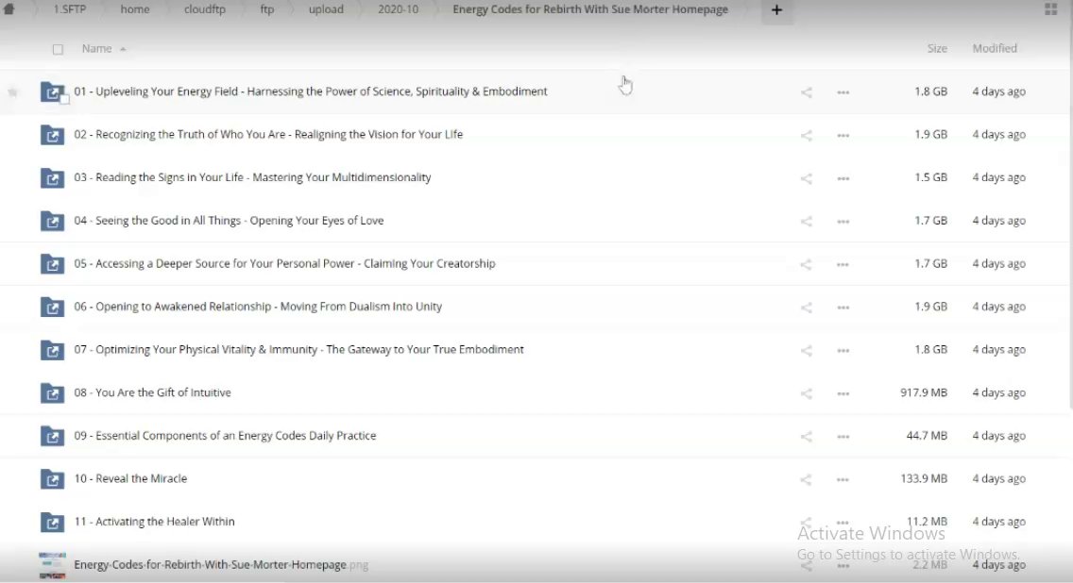
Task: Share the 02 - Recognizing the Truth folder
Action: 806,135
